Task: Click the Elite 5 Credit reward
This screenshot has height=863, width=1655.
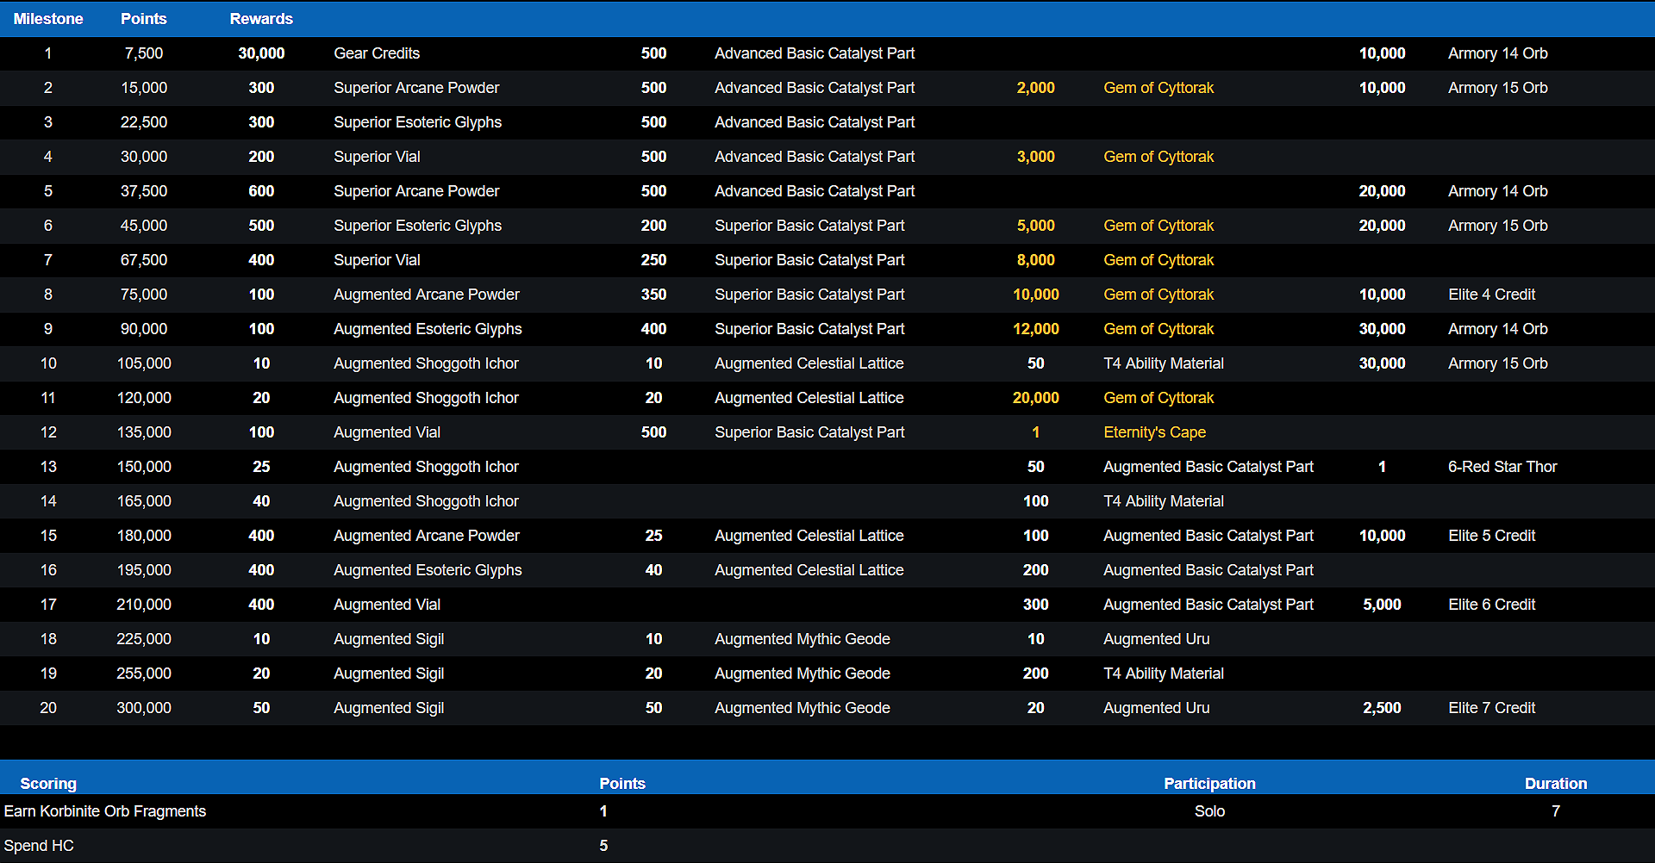Action: [1491, 536]
